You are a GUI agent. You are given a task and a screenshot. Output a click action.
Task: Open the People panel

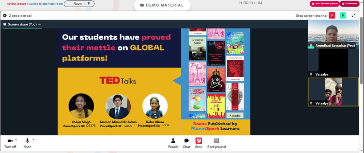click(x=173, y=143)
